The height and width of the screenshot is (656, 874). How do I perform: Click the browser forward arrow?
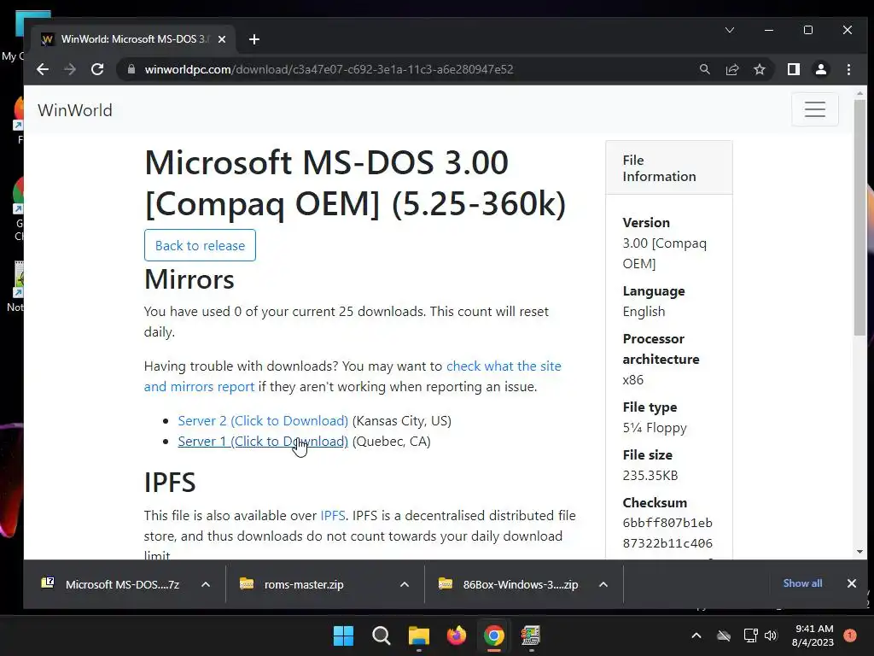point(70,69)
